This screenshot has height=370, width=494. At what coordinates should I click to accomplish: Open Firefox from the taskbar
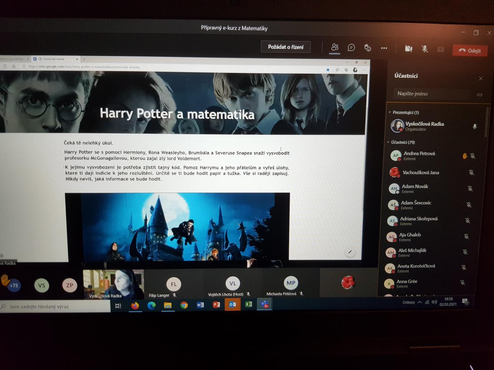click(x=135, y=305)
